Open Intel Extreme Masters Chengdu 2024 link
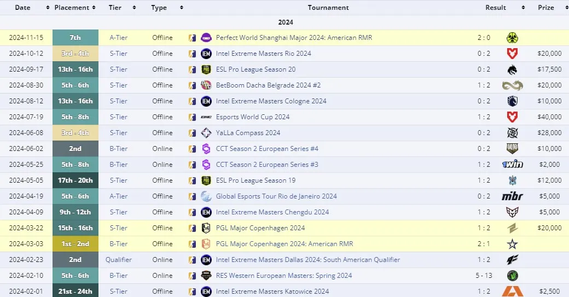This screenshot has height=297, width=569. [272, 212]
